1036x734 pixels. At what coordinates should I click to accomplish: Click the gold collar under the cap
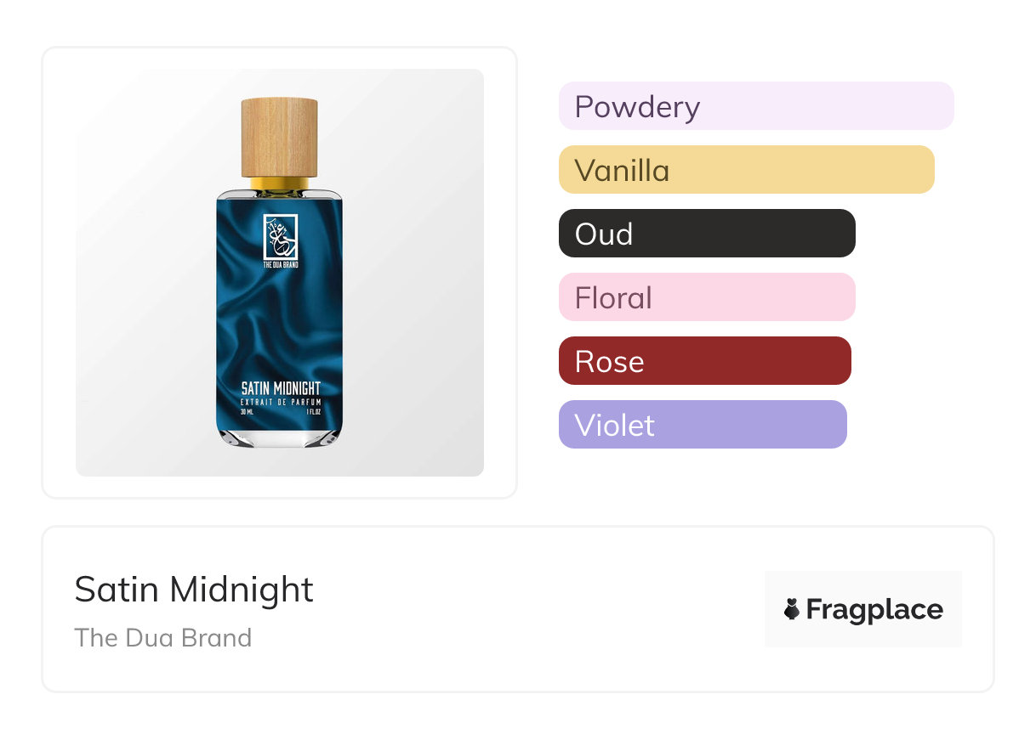(280, 183)
